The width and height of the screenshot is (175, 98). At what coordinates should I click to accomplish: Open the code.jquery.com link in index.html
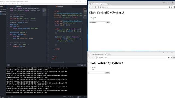tap(70, 13)
